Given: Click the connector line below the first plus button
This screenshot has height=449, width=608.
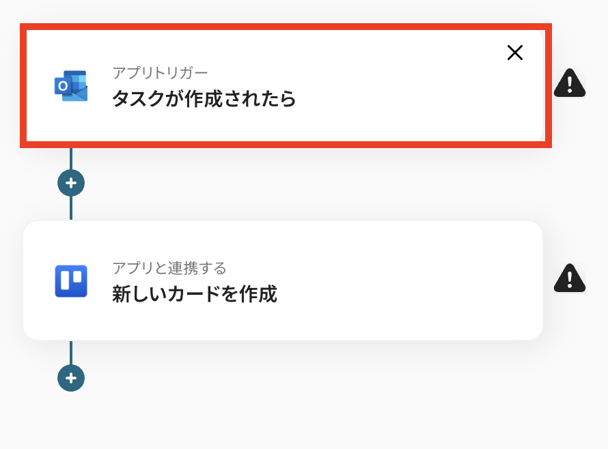Looking at the screenshot, I should (71, 207).
